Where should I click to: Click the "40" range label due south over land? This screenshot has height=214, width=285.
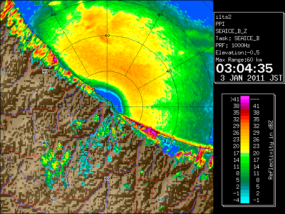click(107, 178)
